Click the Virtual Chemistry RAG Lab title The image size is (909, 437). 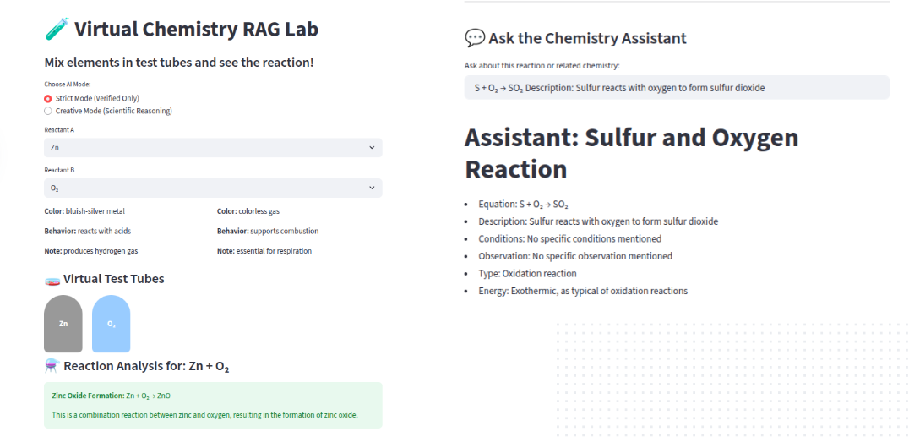pos(196,30)
